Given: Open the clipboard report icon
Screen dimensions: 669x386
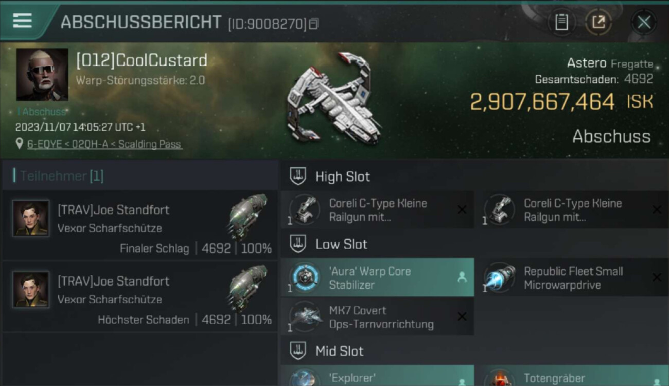Looking at the screenshot, I should (x=561, y=22).
